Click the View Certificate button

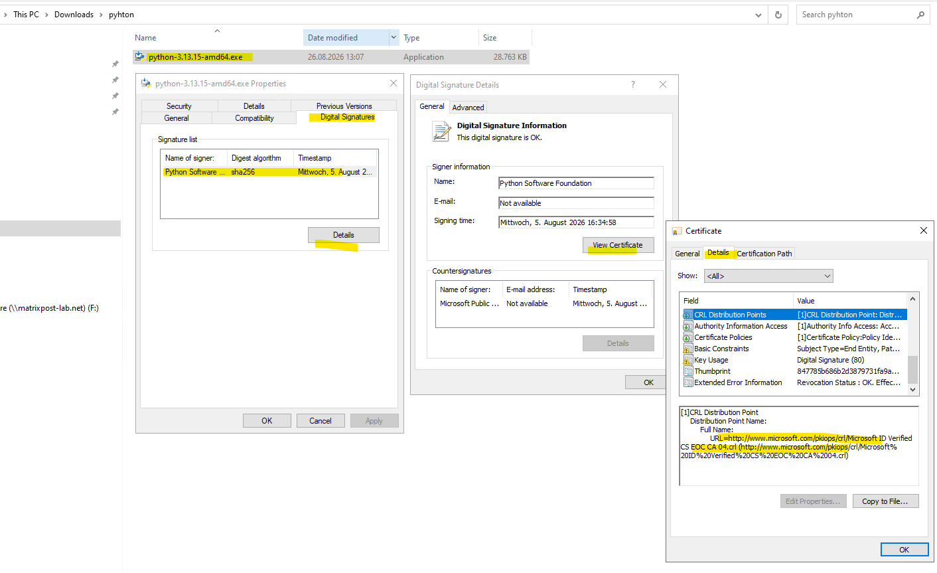click(x=618, y=245)
